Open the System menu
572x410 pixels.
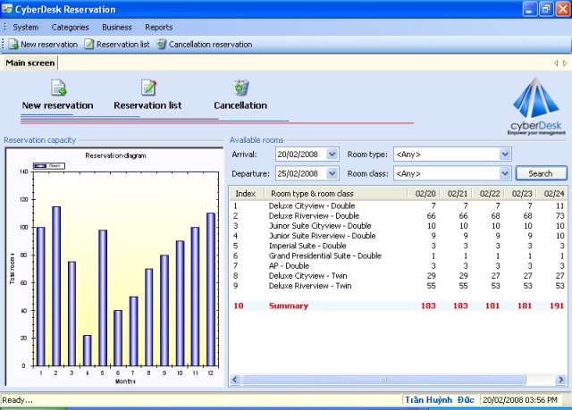coord(25,27)
